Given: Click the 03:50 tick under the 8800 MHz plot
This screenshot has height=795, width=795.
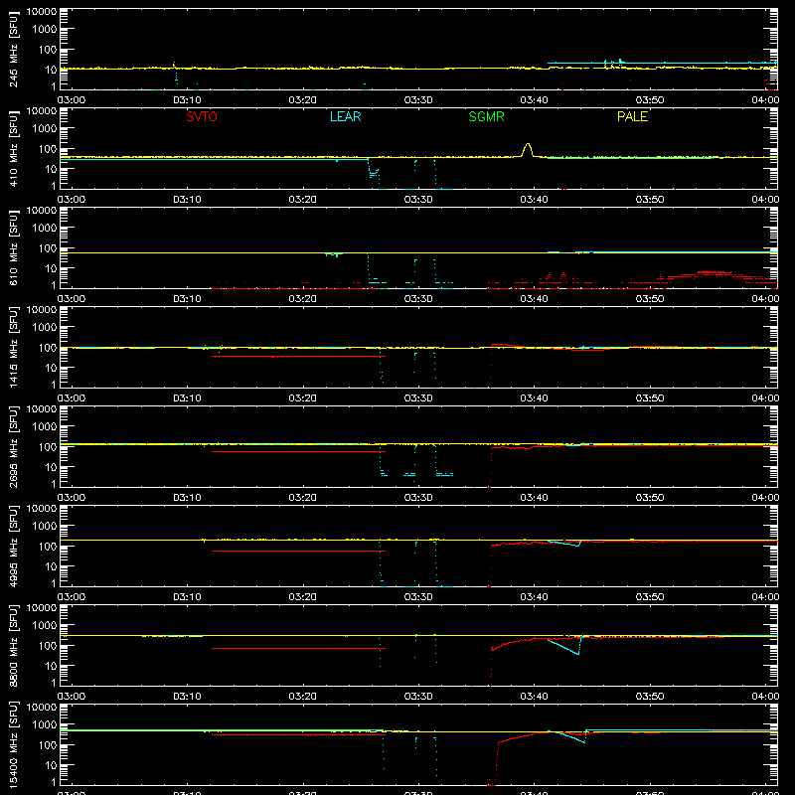Looking at the screenshot, I should point(650,697).
